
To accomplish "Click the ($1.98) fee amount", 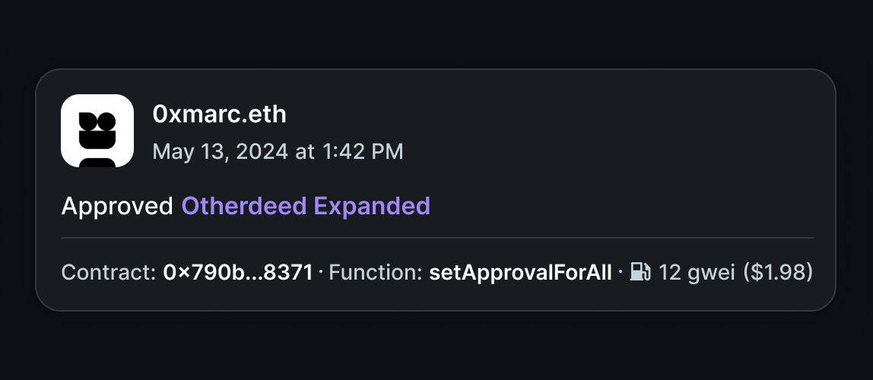I will pyautogui.click(x=779, y=273).
